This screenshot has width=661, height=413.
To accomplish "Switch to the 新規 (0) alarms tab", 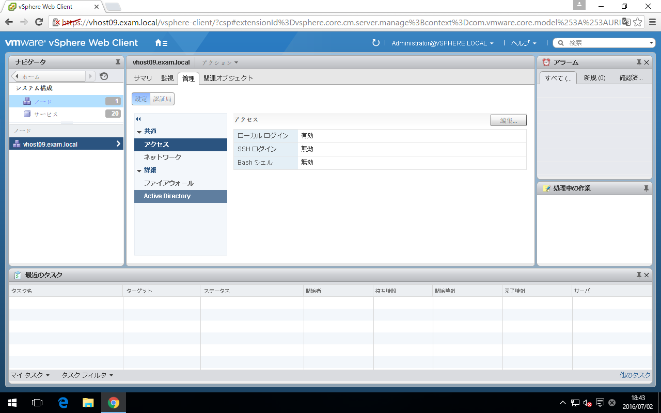I will pyautogui.click(x=594, y=78).
